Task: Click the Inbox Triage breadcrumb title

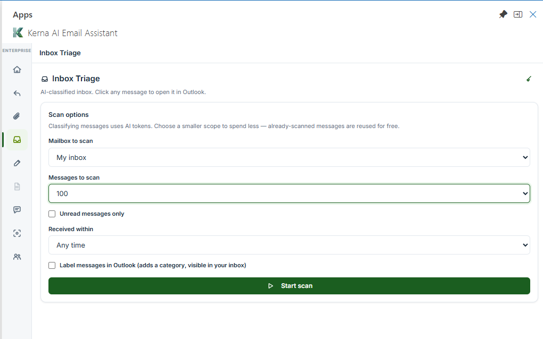Action: point(60,53)
